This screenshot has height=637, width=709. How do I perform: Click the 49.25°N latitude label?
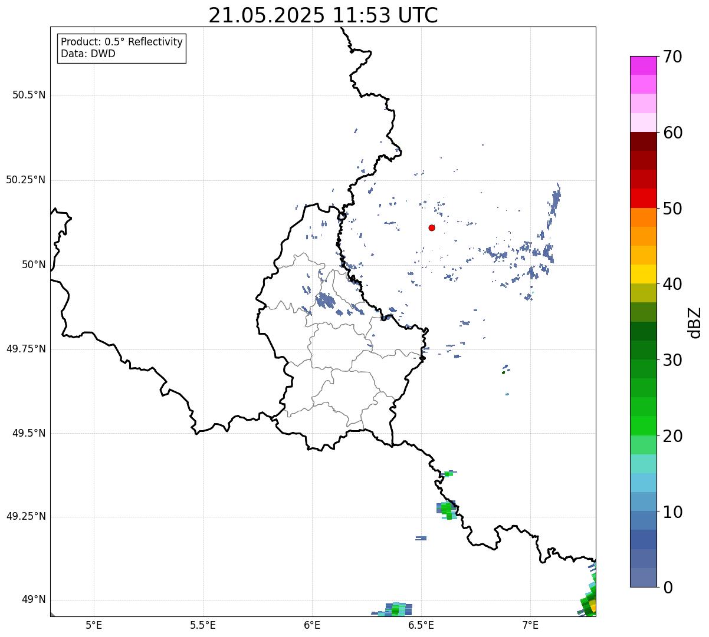coord(26,516)
